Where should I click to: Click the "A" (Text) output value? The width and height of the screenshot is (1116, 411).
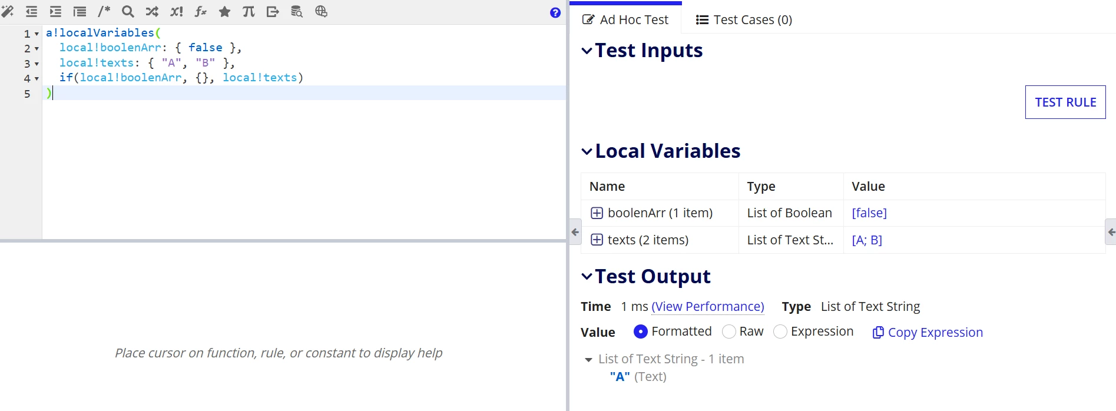pos(638,377)
